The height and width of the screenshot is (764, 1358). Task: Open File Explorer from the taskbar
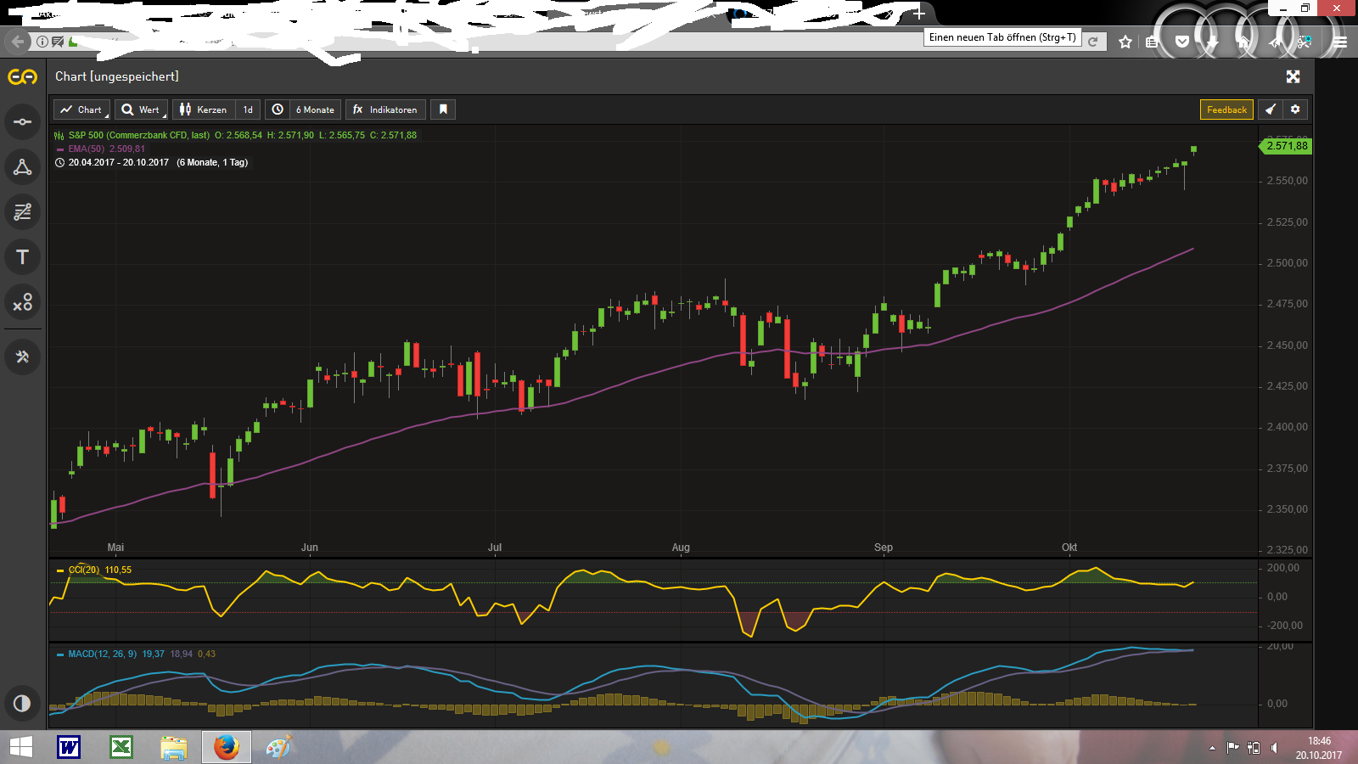[x=174, y=747]
